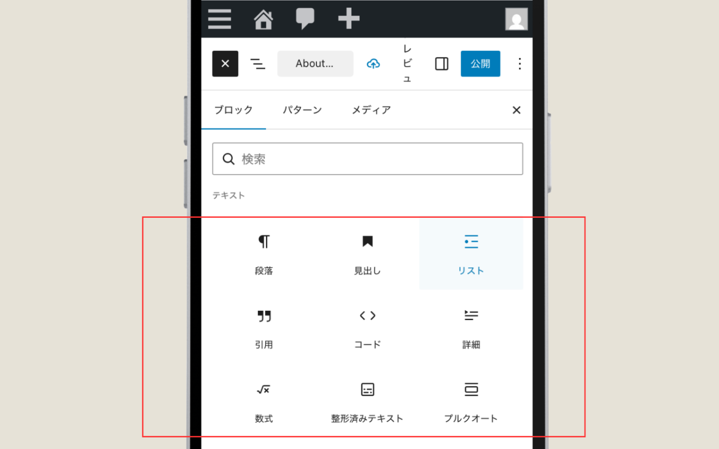Select the ブロック tab
Screen dimensions: 719x449
click(x=233, y=110)
